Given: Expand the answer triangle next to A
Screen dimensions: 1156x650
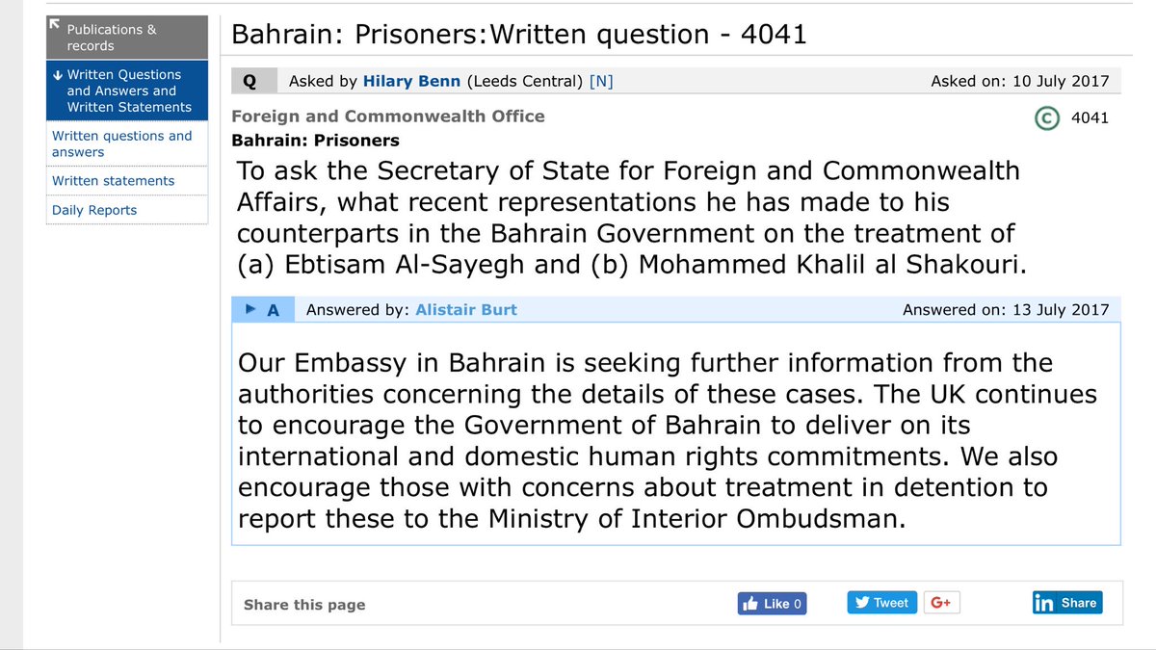Looking at the screenshot, I should [x=250, y=309].
